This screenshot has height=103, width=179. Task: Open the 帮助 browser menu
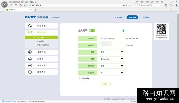pos(157,2)
